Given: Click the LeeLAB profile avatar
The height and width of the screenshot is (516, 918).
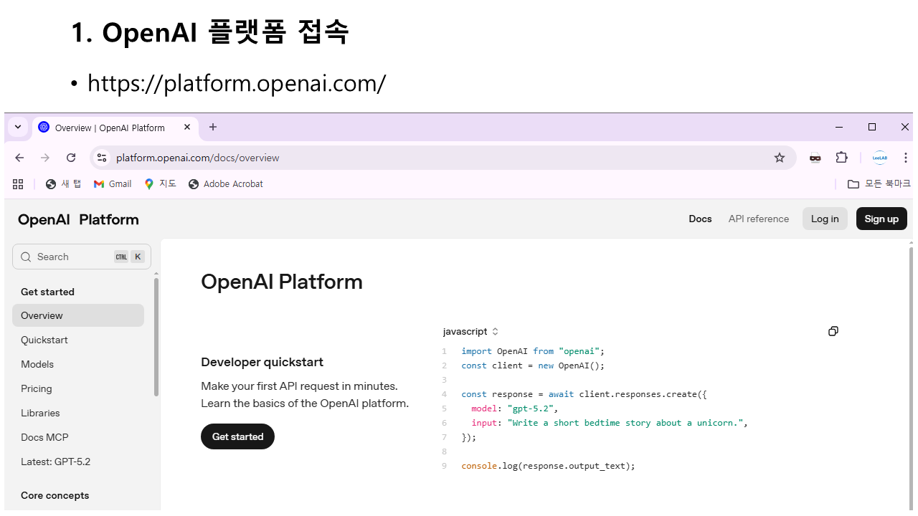Looking at the screenshot, I should pos(879,158).
